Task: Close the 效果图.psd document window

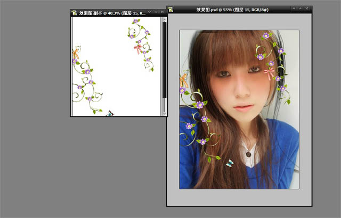Action: coord(308,10)
